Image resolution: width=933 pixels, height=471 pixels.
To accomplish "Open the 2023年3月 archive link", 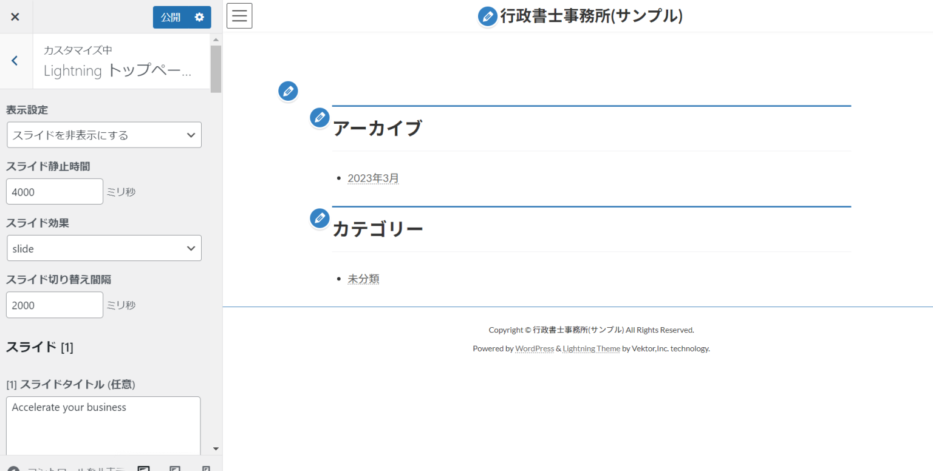I will click(x=373, y=178).
